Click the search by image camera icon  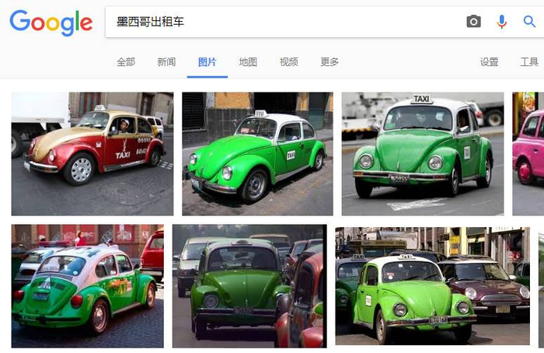coord(473,22)
